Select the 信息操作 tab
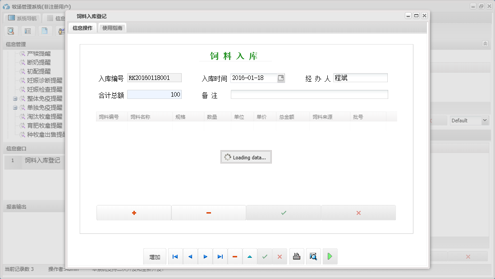Image resolution: width=495 pixels, height=279 pixels. 82,28
